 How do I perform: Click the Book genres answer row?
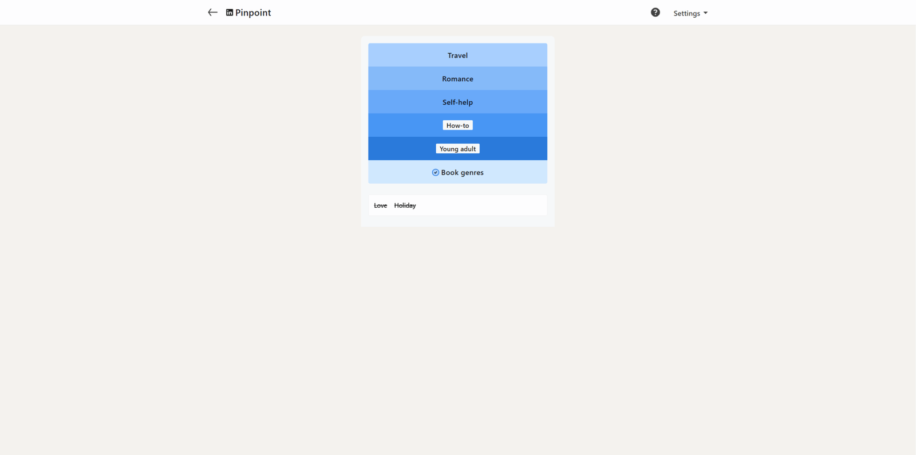pos(457,172)
